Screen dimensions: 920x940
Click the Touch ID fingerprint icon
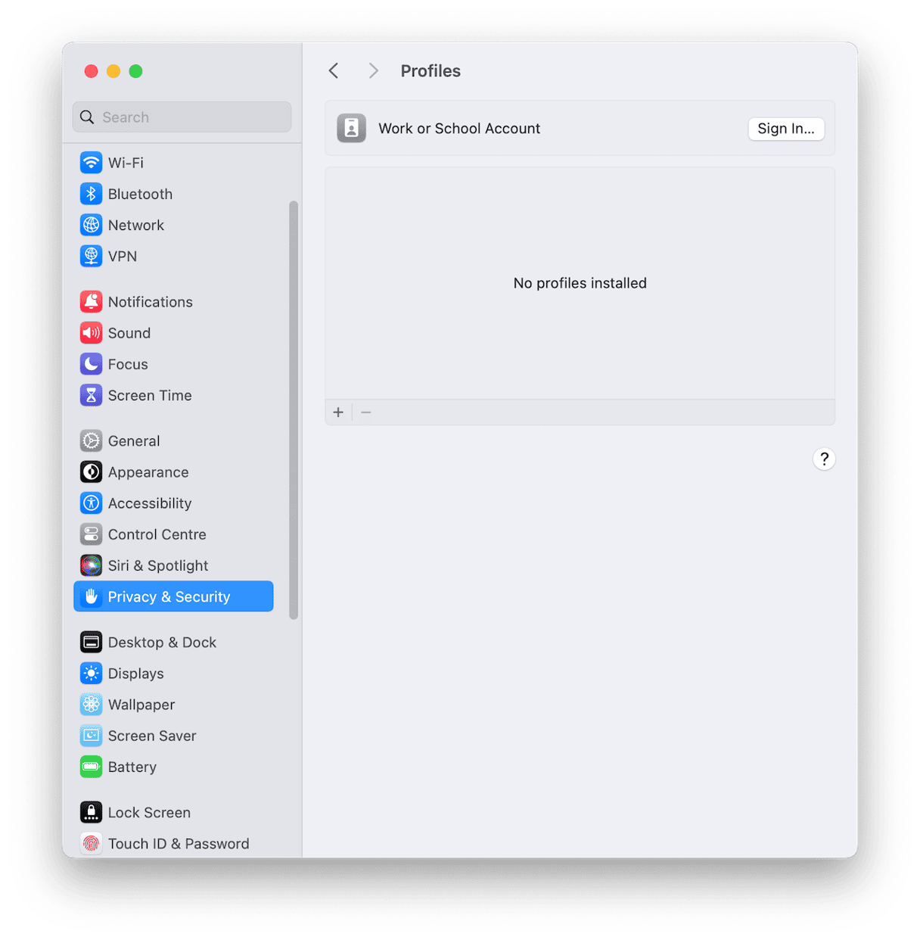tap(91, 843)
